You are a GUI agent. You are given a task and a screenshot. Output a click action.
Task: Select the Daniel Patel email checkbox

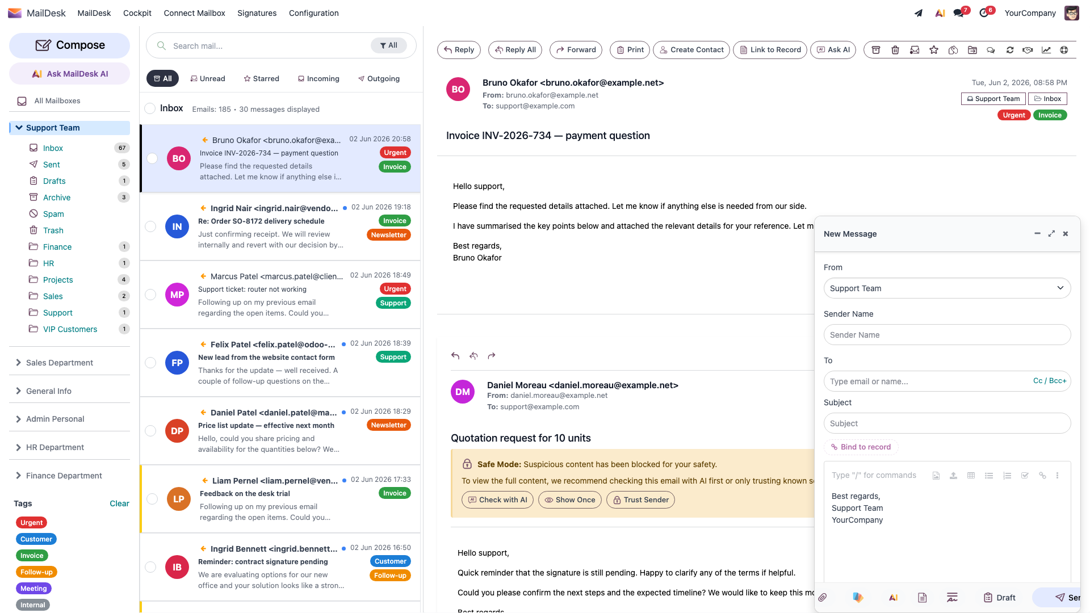pos(150,431)
